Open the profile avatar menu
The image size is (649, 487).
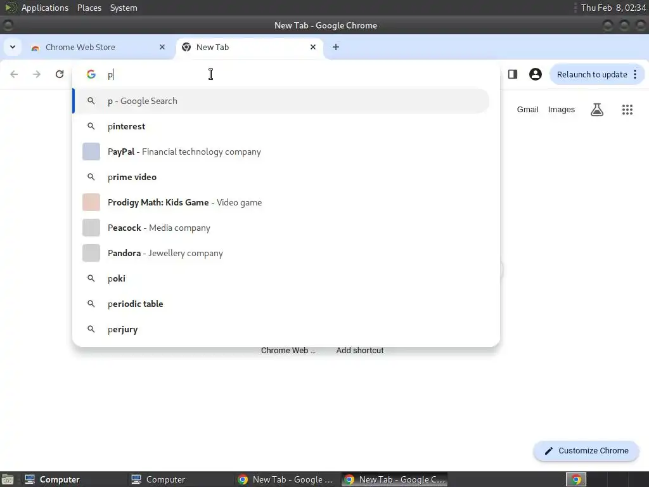pos(535,74)
